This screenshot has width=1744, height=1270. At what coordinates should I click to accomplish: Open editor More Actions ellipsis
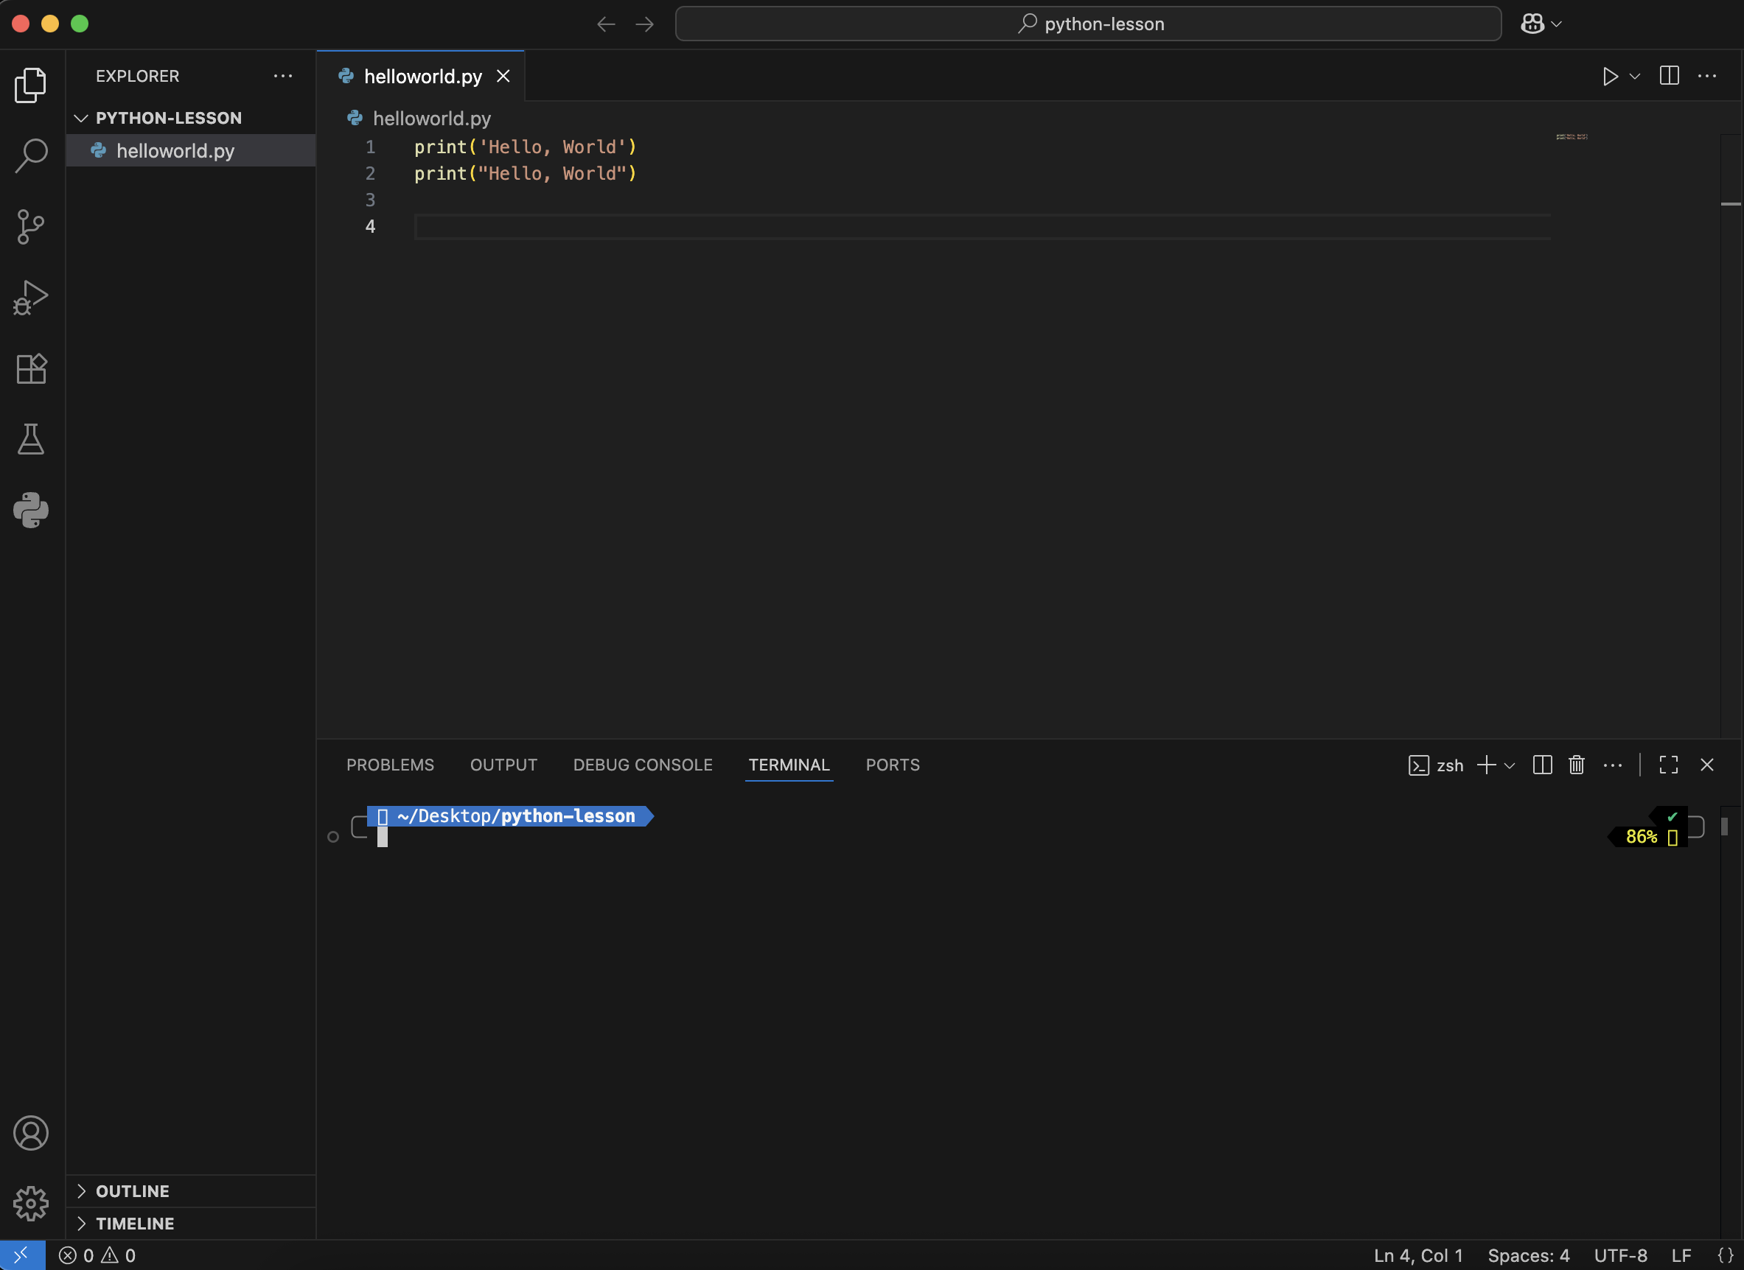[1707, 75]
